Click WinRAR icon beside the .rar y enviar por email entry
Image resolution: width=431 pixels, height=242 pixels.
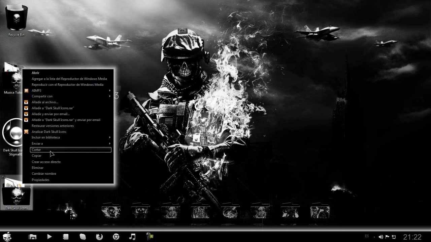click(26, 120)
